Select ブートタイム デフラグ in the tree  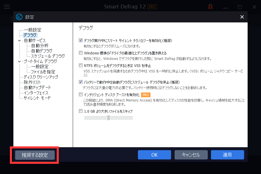(x=40, y=61)
